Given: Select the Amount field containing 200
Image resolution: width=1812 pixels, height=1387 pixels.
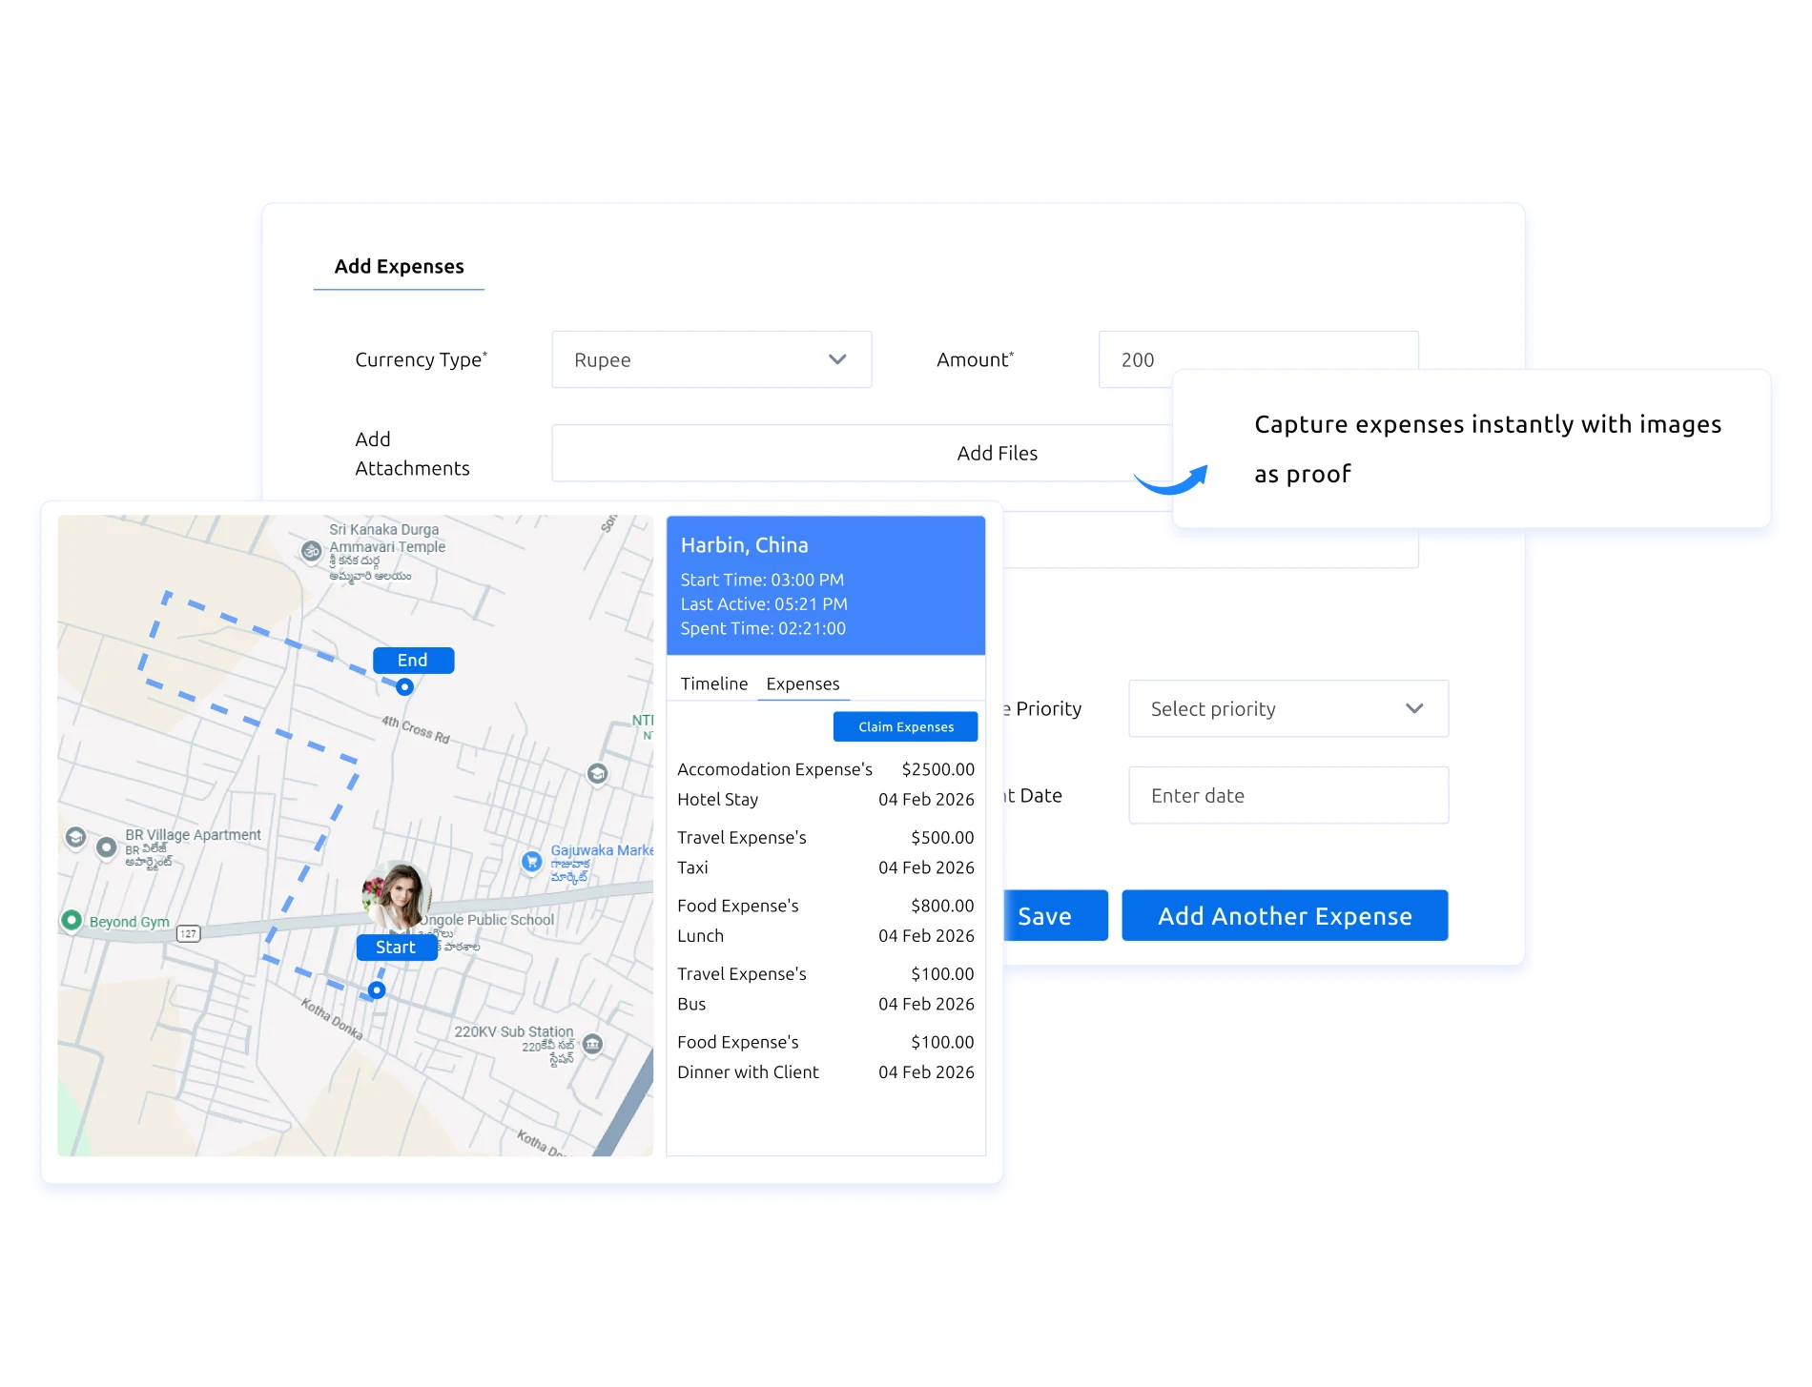Looking at the screenshot, I should 1257,359.
